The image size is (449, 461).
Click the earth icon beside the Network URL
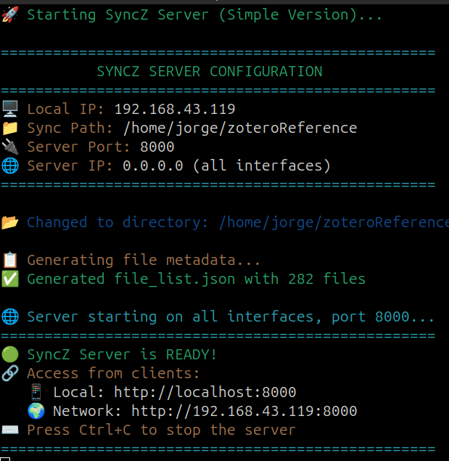pyautogui.click(x=36, y=411)
